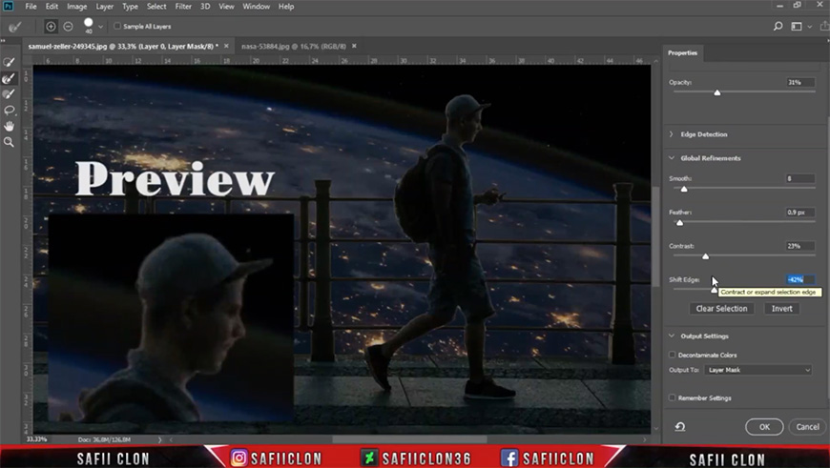Click the Photoshop Ps logo icon
The height and width of the screenshot is (468, 830).
coord(8,7)
